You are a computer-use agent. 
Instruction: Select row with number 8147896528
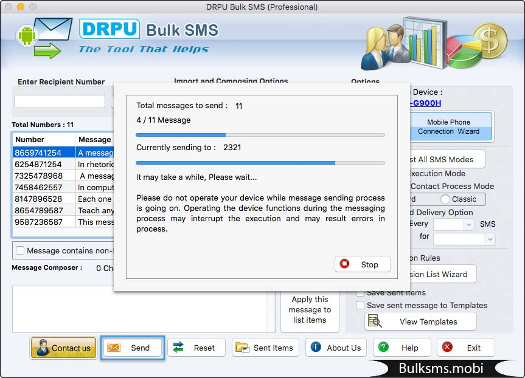(63, 199)
